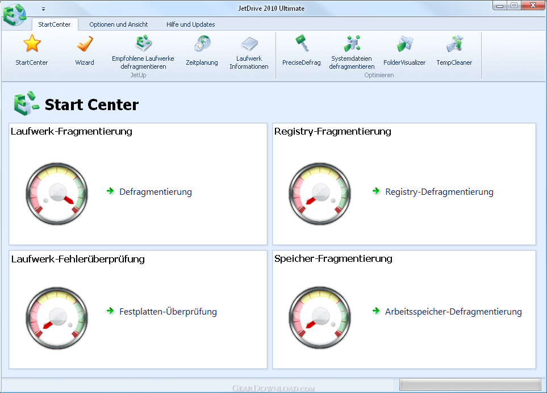
Task: Click the Start Center heading text
Action: pyautogui.click(x=92, y=104)
